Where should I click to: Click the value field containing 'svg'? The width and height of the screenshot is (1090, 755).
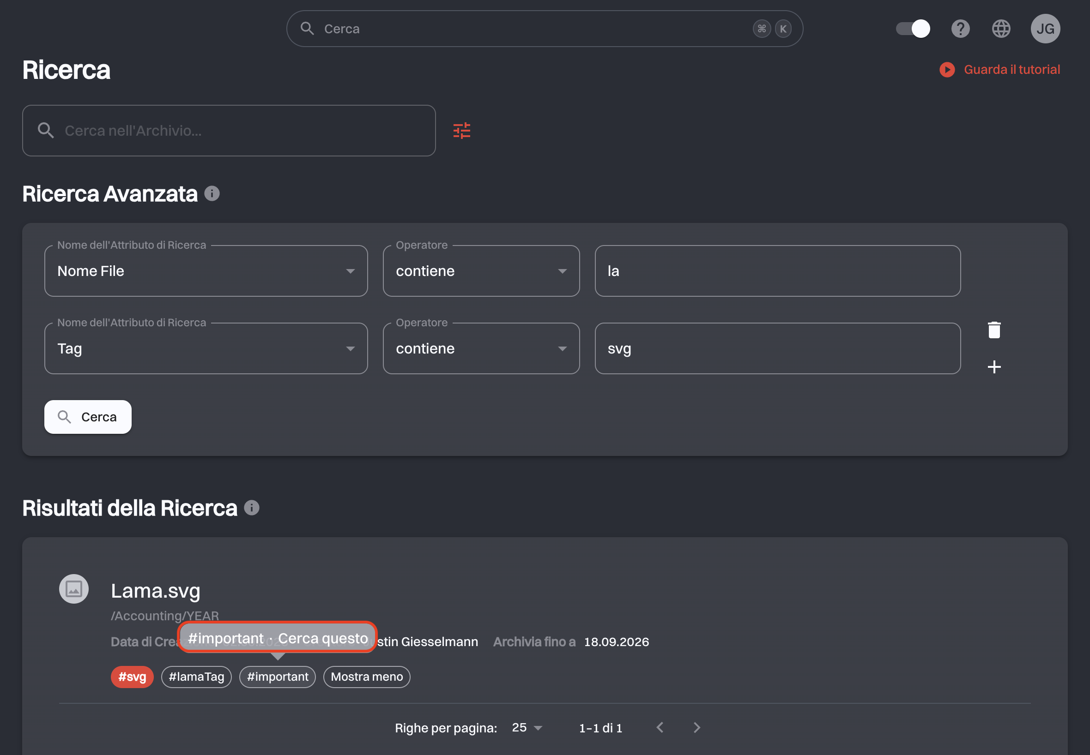[777, 348]
